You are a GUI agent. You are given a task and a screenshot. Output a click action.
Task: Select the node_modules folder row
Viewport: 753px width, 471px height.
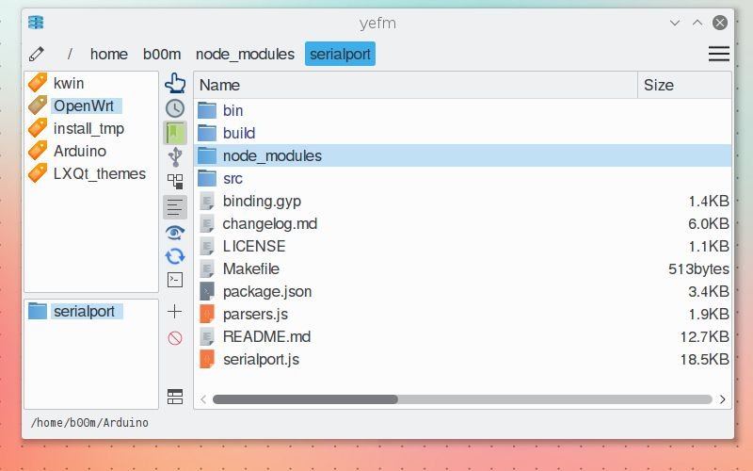tap(463, 155)
